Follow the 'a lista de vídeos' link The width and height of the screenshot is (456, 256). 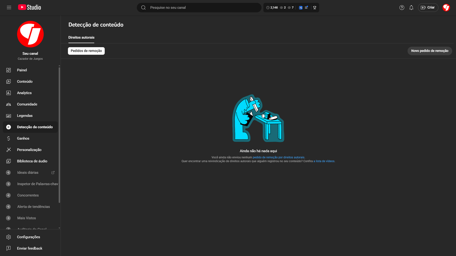point(324,161)
